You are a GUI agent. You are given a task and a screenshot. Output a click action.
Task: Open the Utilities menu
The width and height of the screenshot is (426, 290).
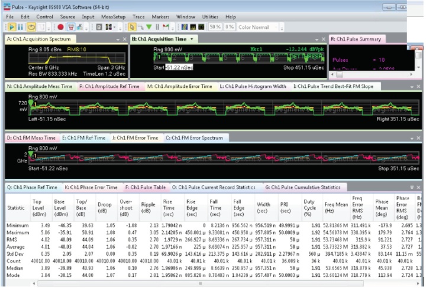210,17
